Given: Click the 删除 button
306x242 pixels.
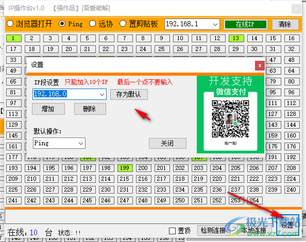Looking at the screenshot, I should coord(90,109).
